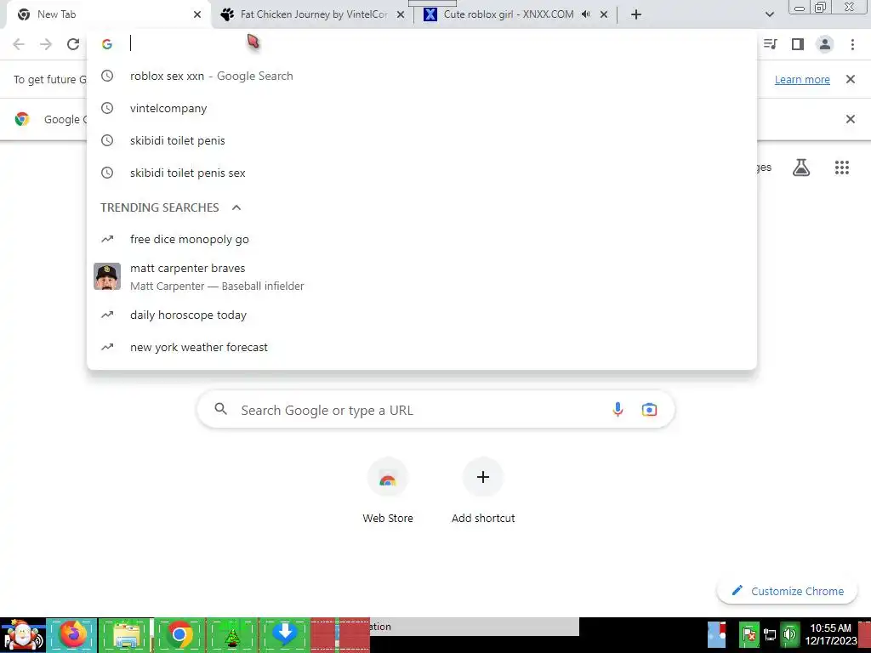Open Customize Chrome button
This screenshot has height=653, width=871.
coord(787,591)
